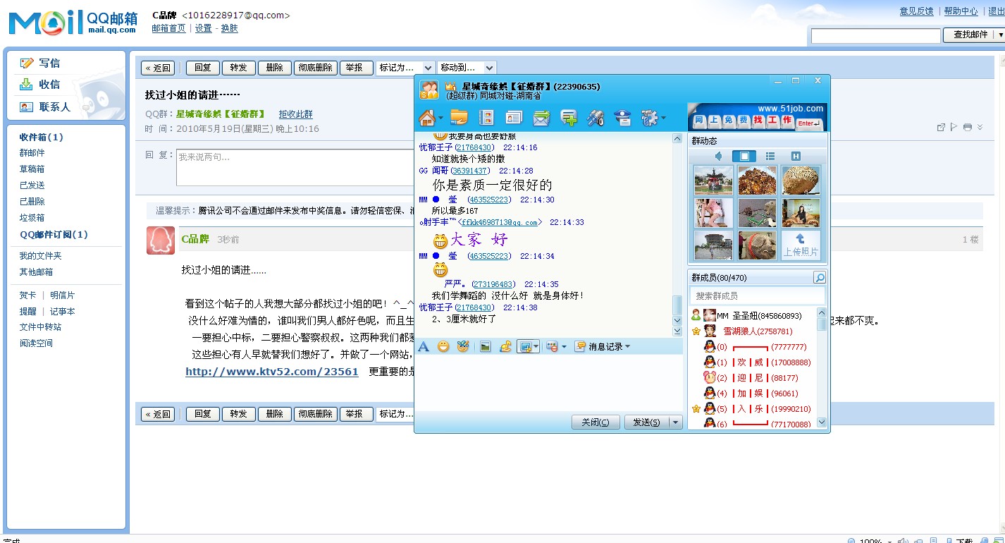Open the 发送 send options arrow
Screen dimensions: 1005x543
[675, 422]
